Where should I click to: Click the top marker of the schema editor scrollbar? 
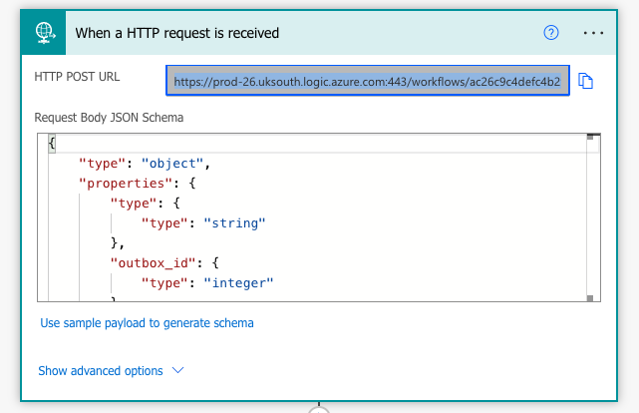[591, 138]
